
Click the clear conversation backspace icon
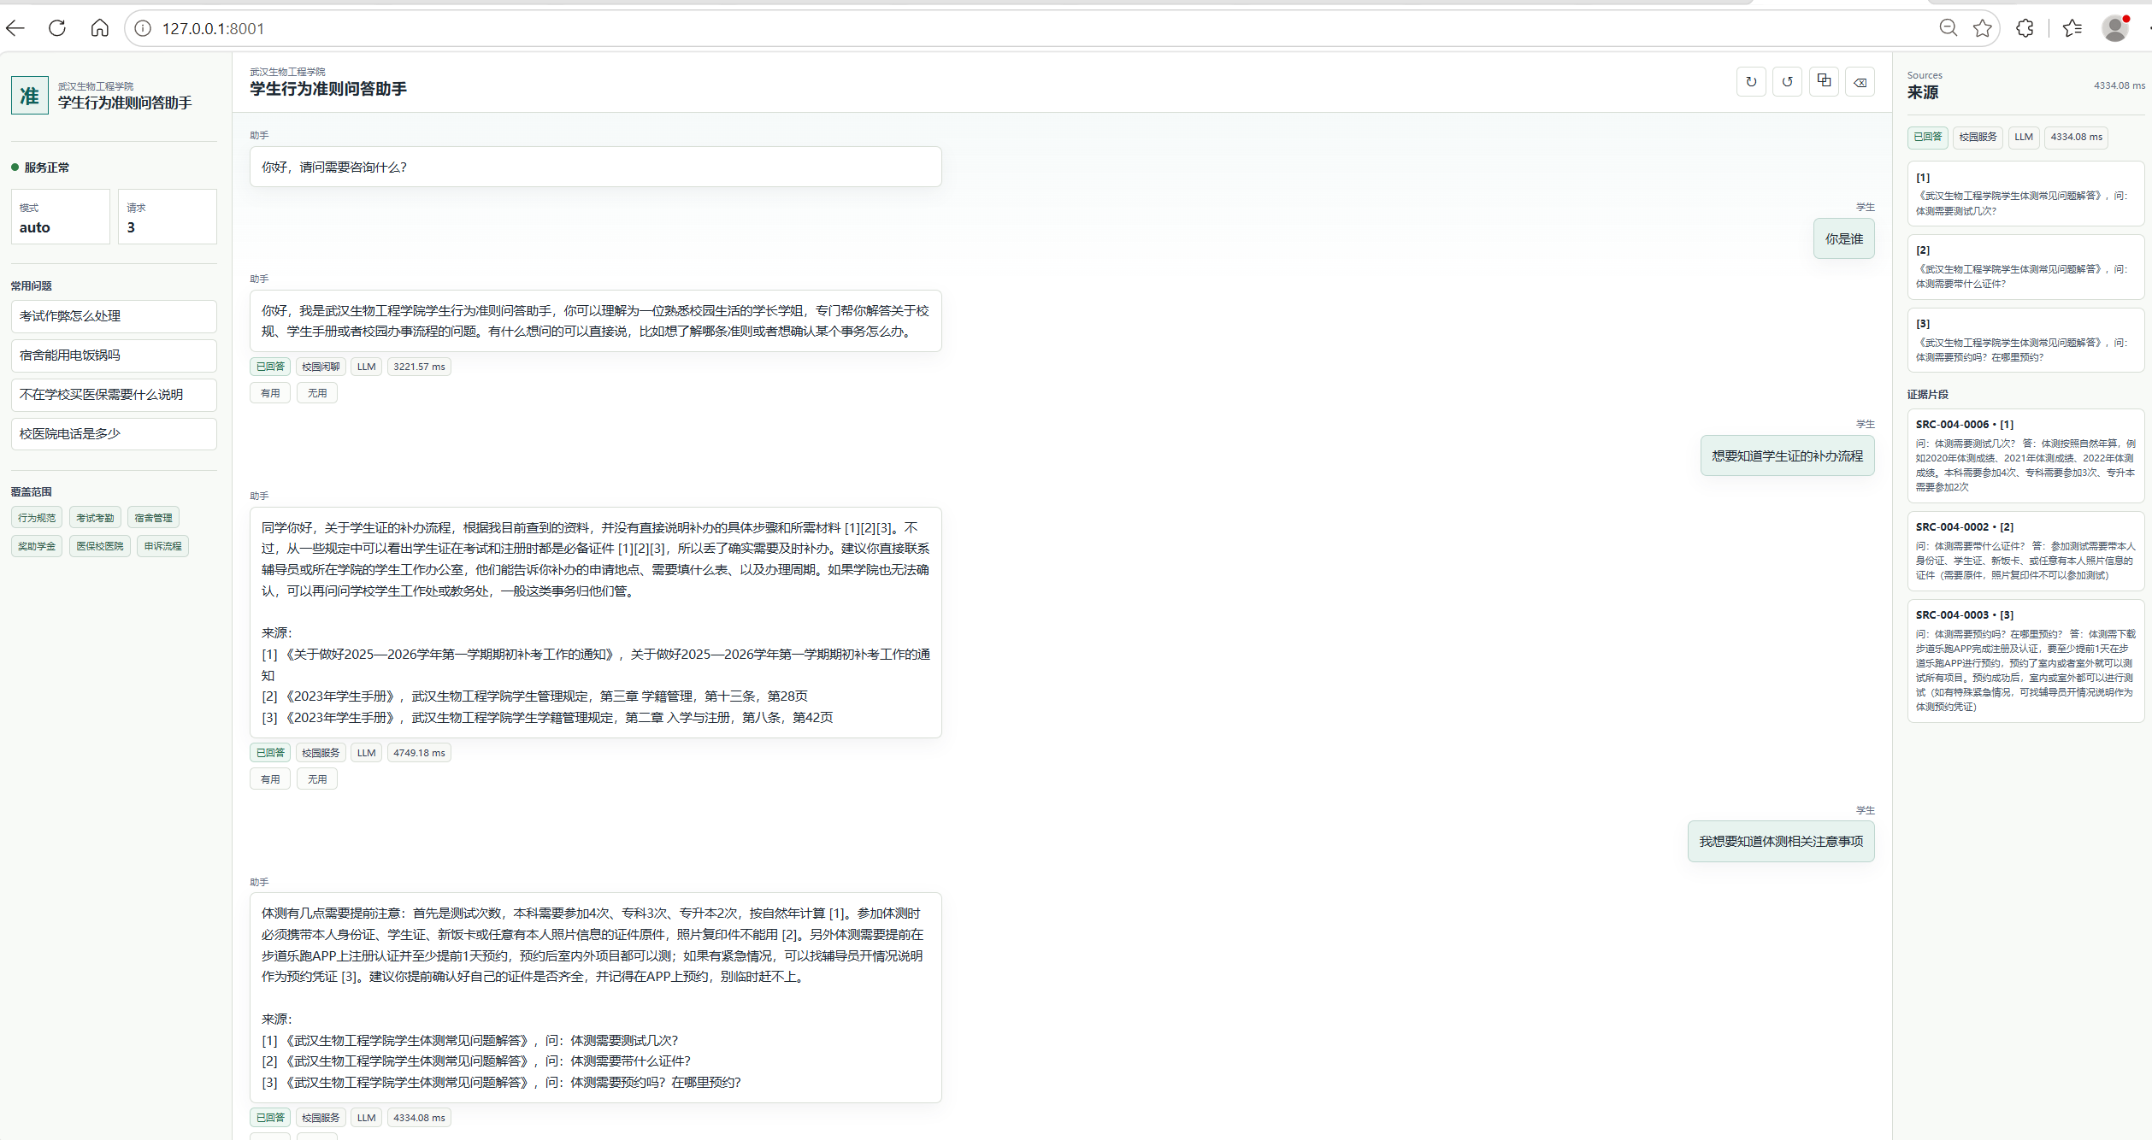1860,82
